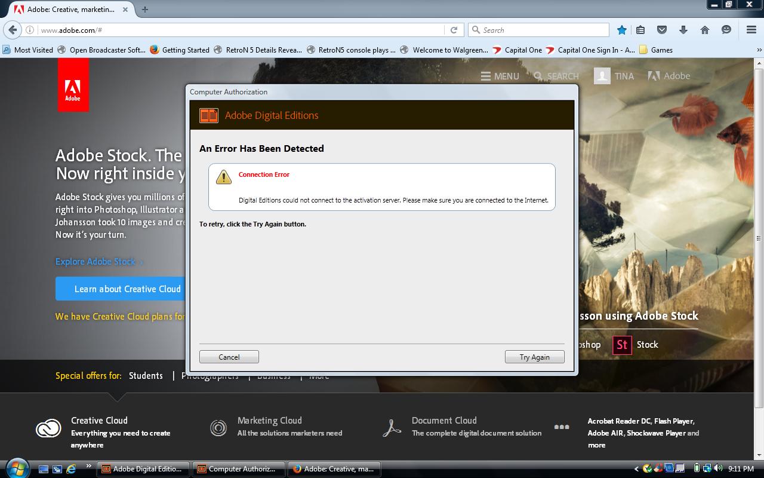Click the Firefox back arrow button

coord(13,30)
